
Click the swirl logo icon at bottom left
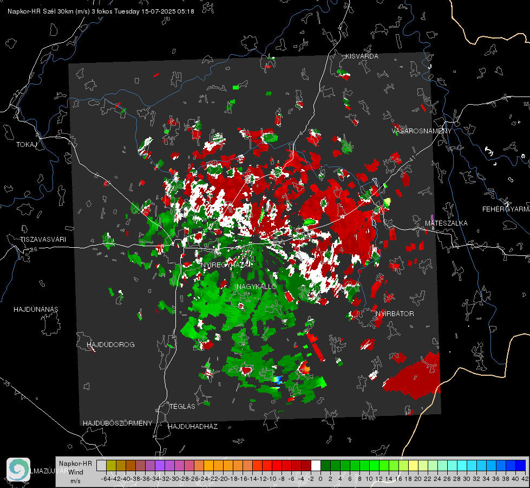(x=18, y=470)
